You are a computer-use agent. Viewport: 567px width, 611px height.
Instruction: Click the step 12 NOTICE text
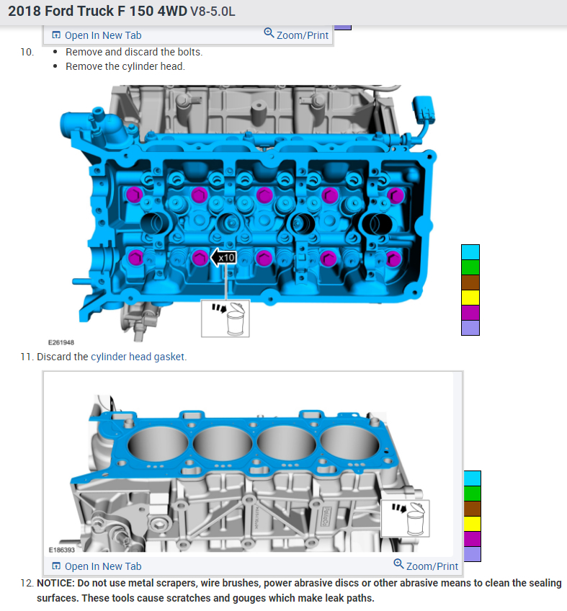(299, 591)
